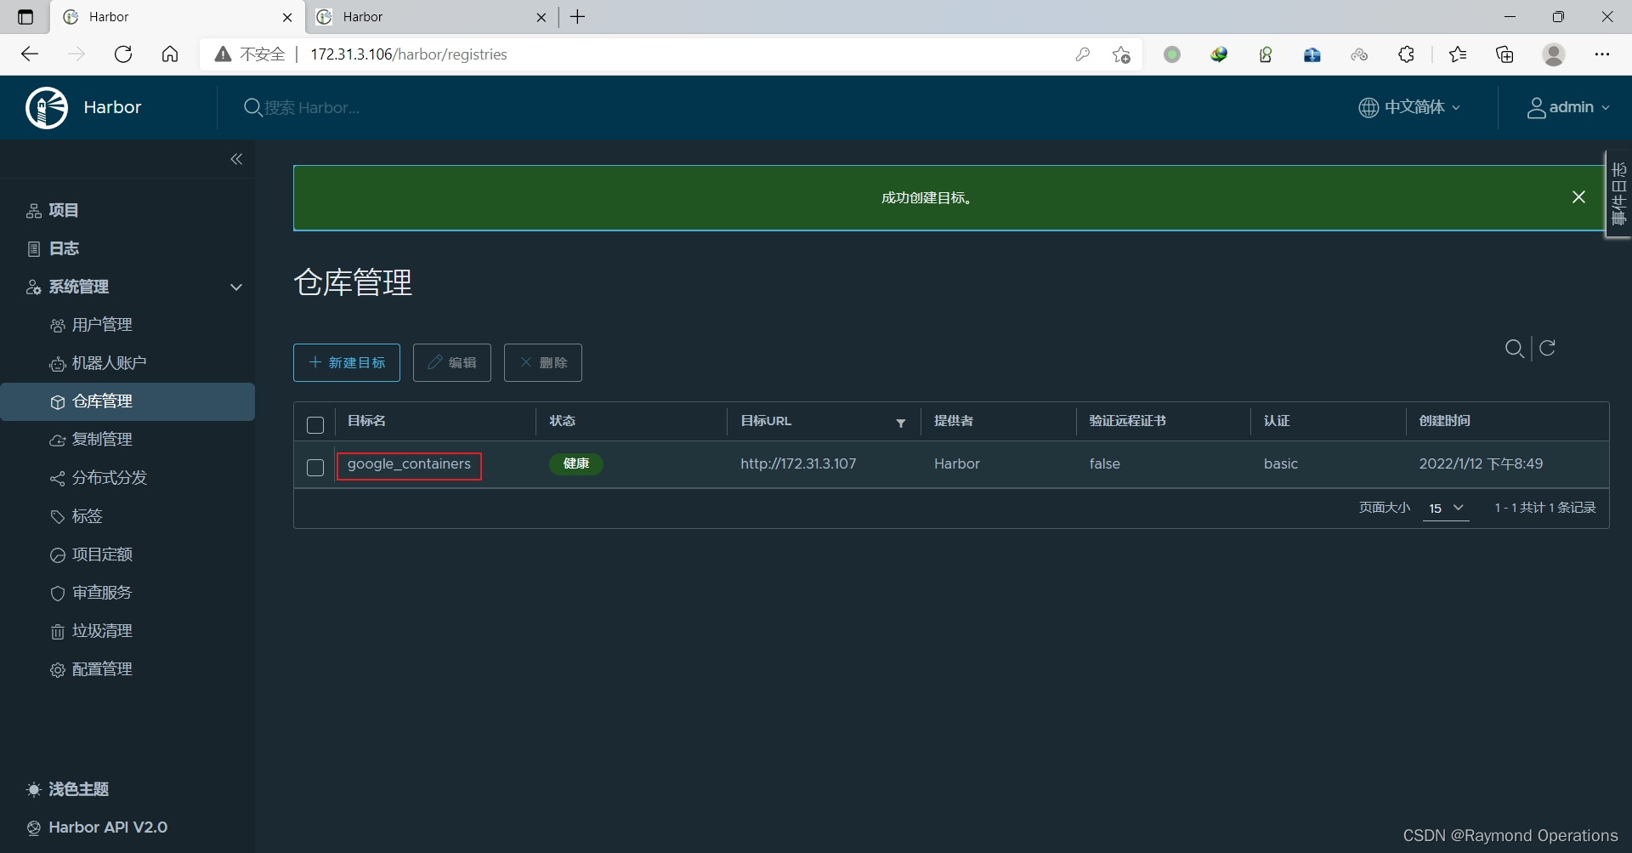
Task: Click the search magnifier in registry toolbar
Action: [1514, 348]
